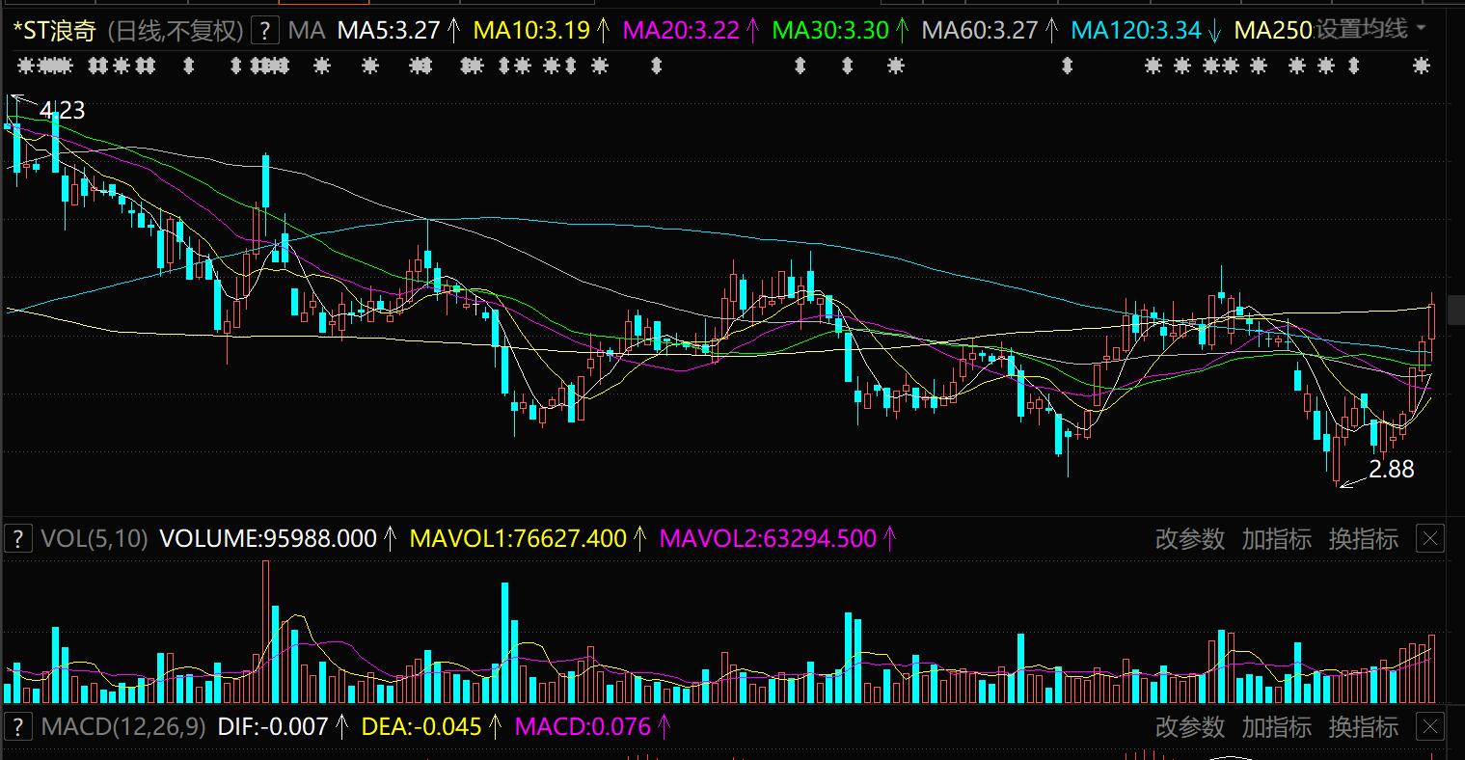Screen dimensions: 1465x760
Task: Click the MA10:3.19 value
Action: coord(531,31)
